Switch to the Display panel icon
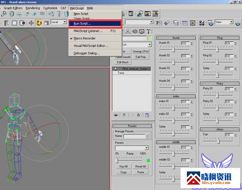Viewport: 242px width, 190px height. [142, 31]
